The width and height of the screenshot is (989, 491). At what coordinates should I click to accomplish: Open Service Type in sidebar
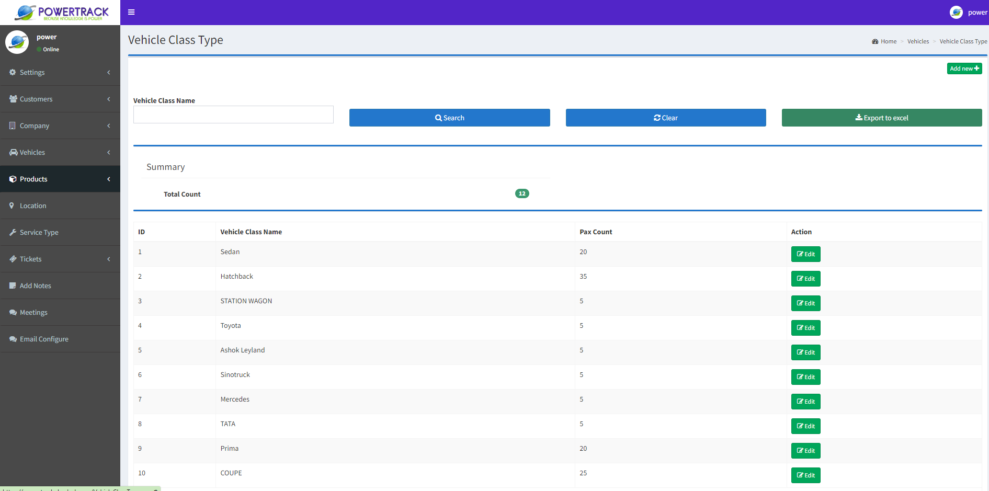pyautogui.click(x=39, y=233)
